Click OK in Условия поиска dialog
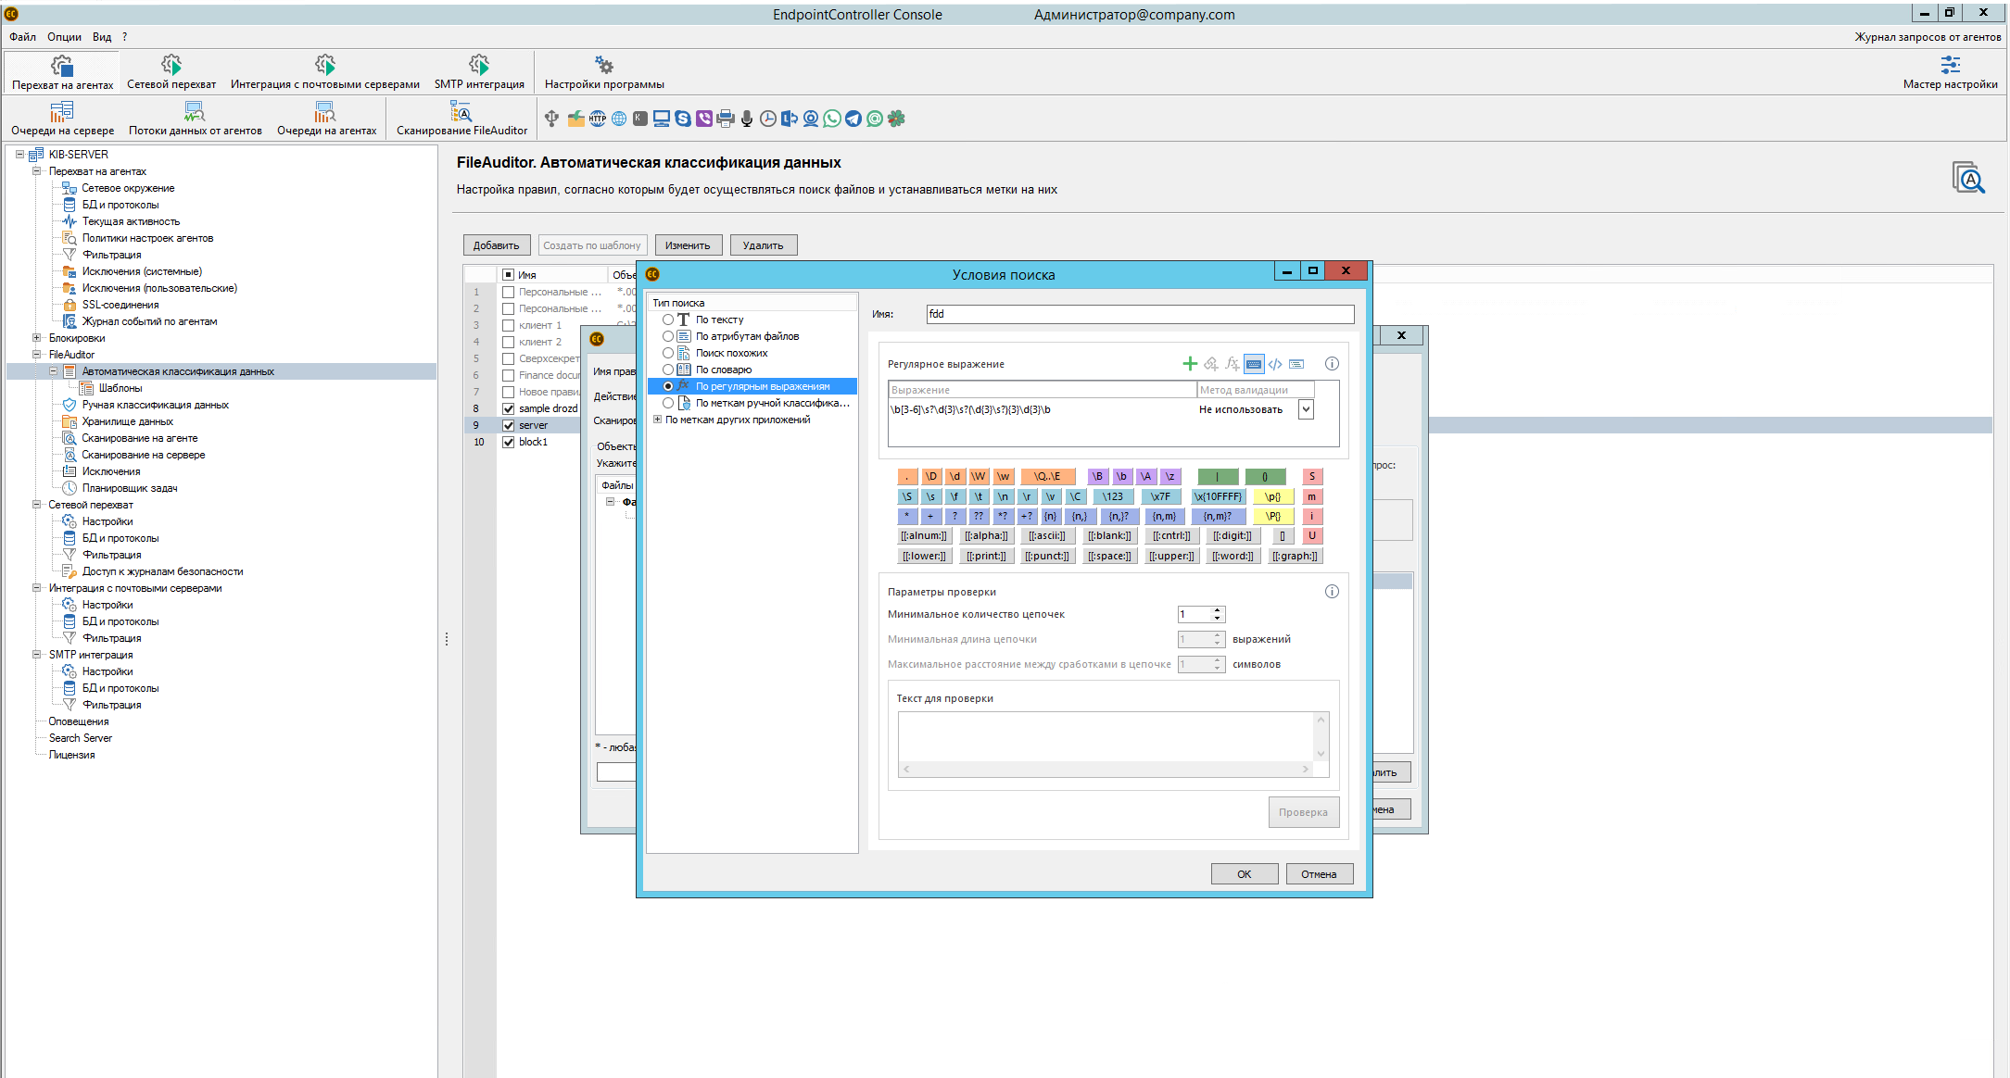This screenshot has height=1078, width=2010. [1244, 874]
